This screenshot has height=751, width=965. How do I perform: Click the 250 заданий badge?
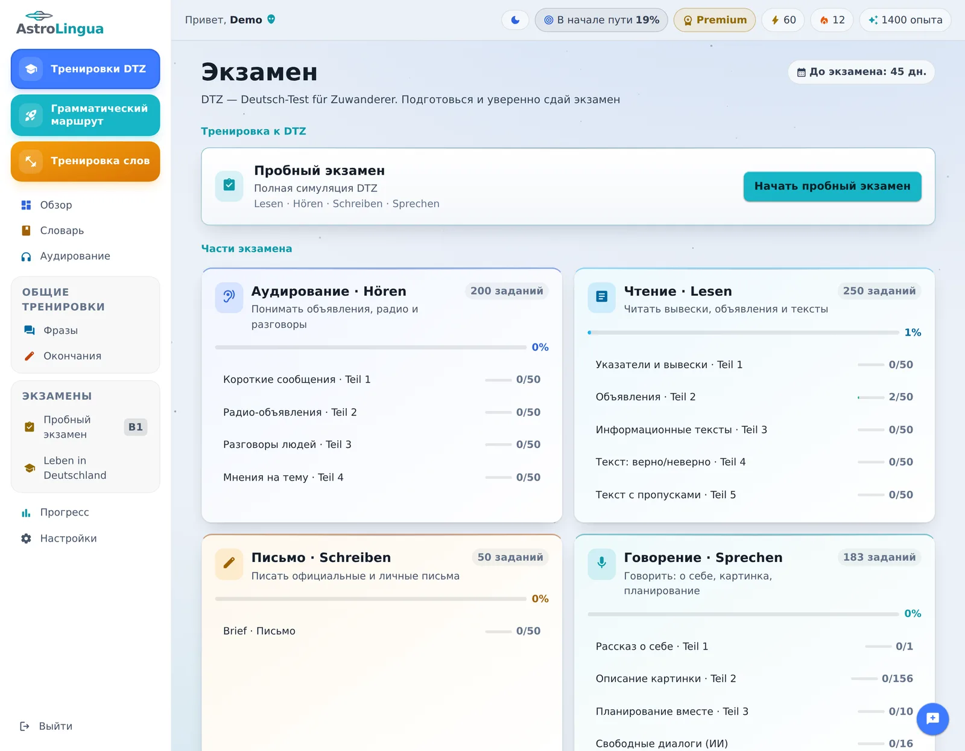(879, 291)
